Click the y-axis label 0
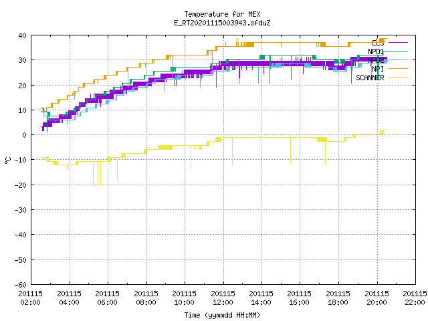Image resolution: width=428 pixels, height=321 pixels. click(24, 135)
